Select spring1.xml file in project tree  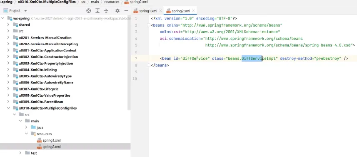[x=52, y=140]
